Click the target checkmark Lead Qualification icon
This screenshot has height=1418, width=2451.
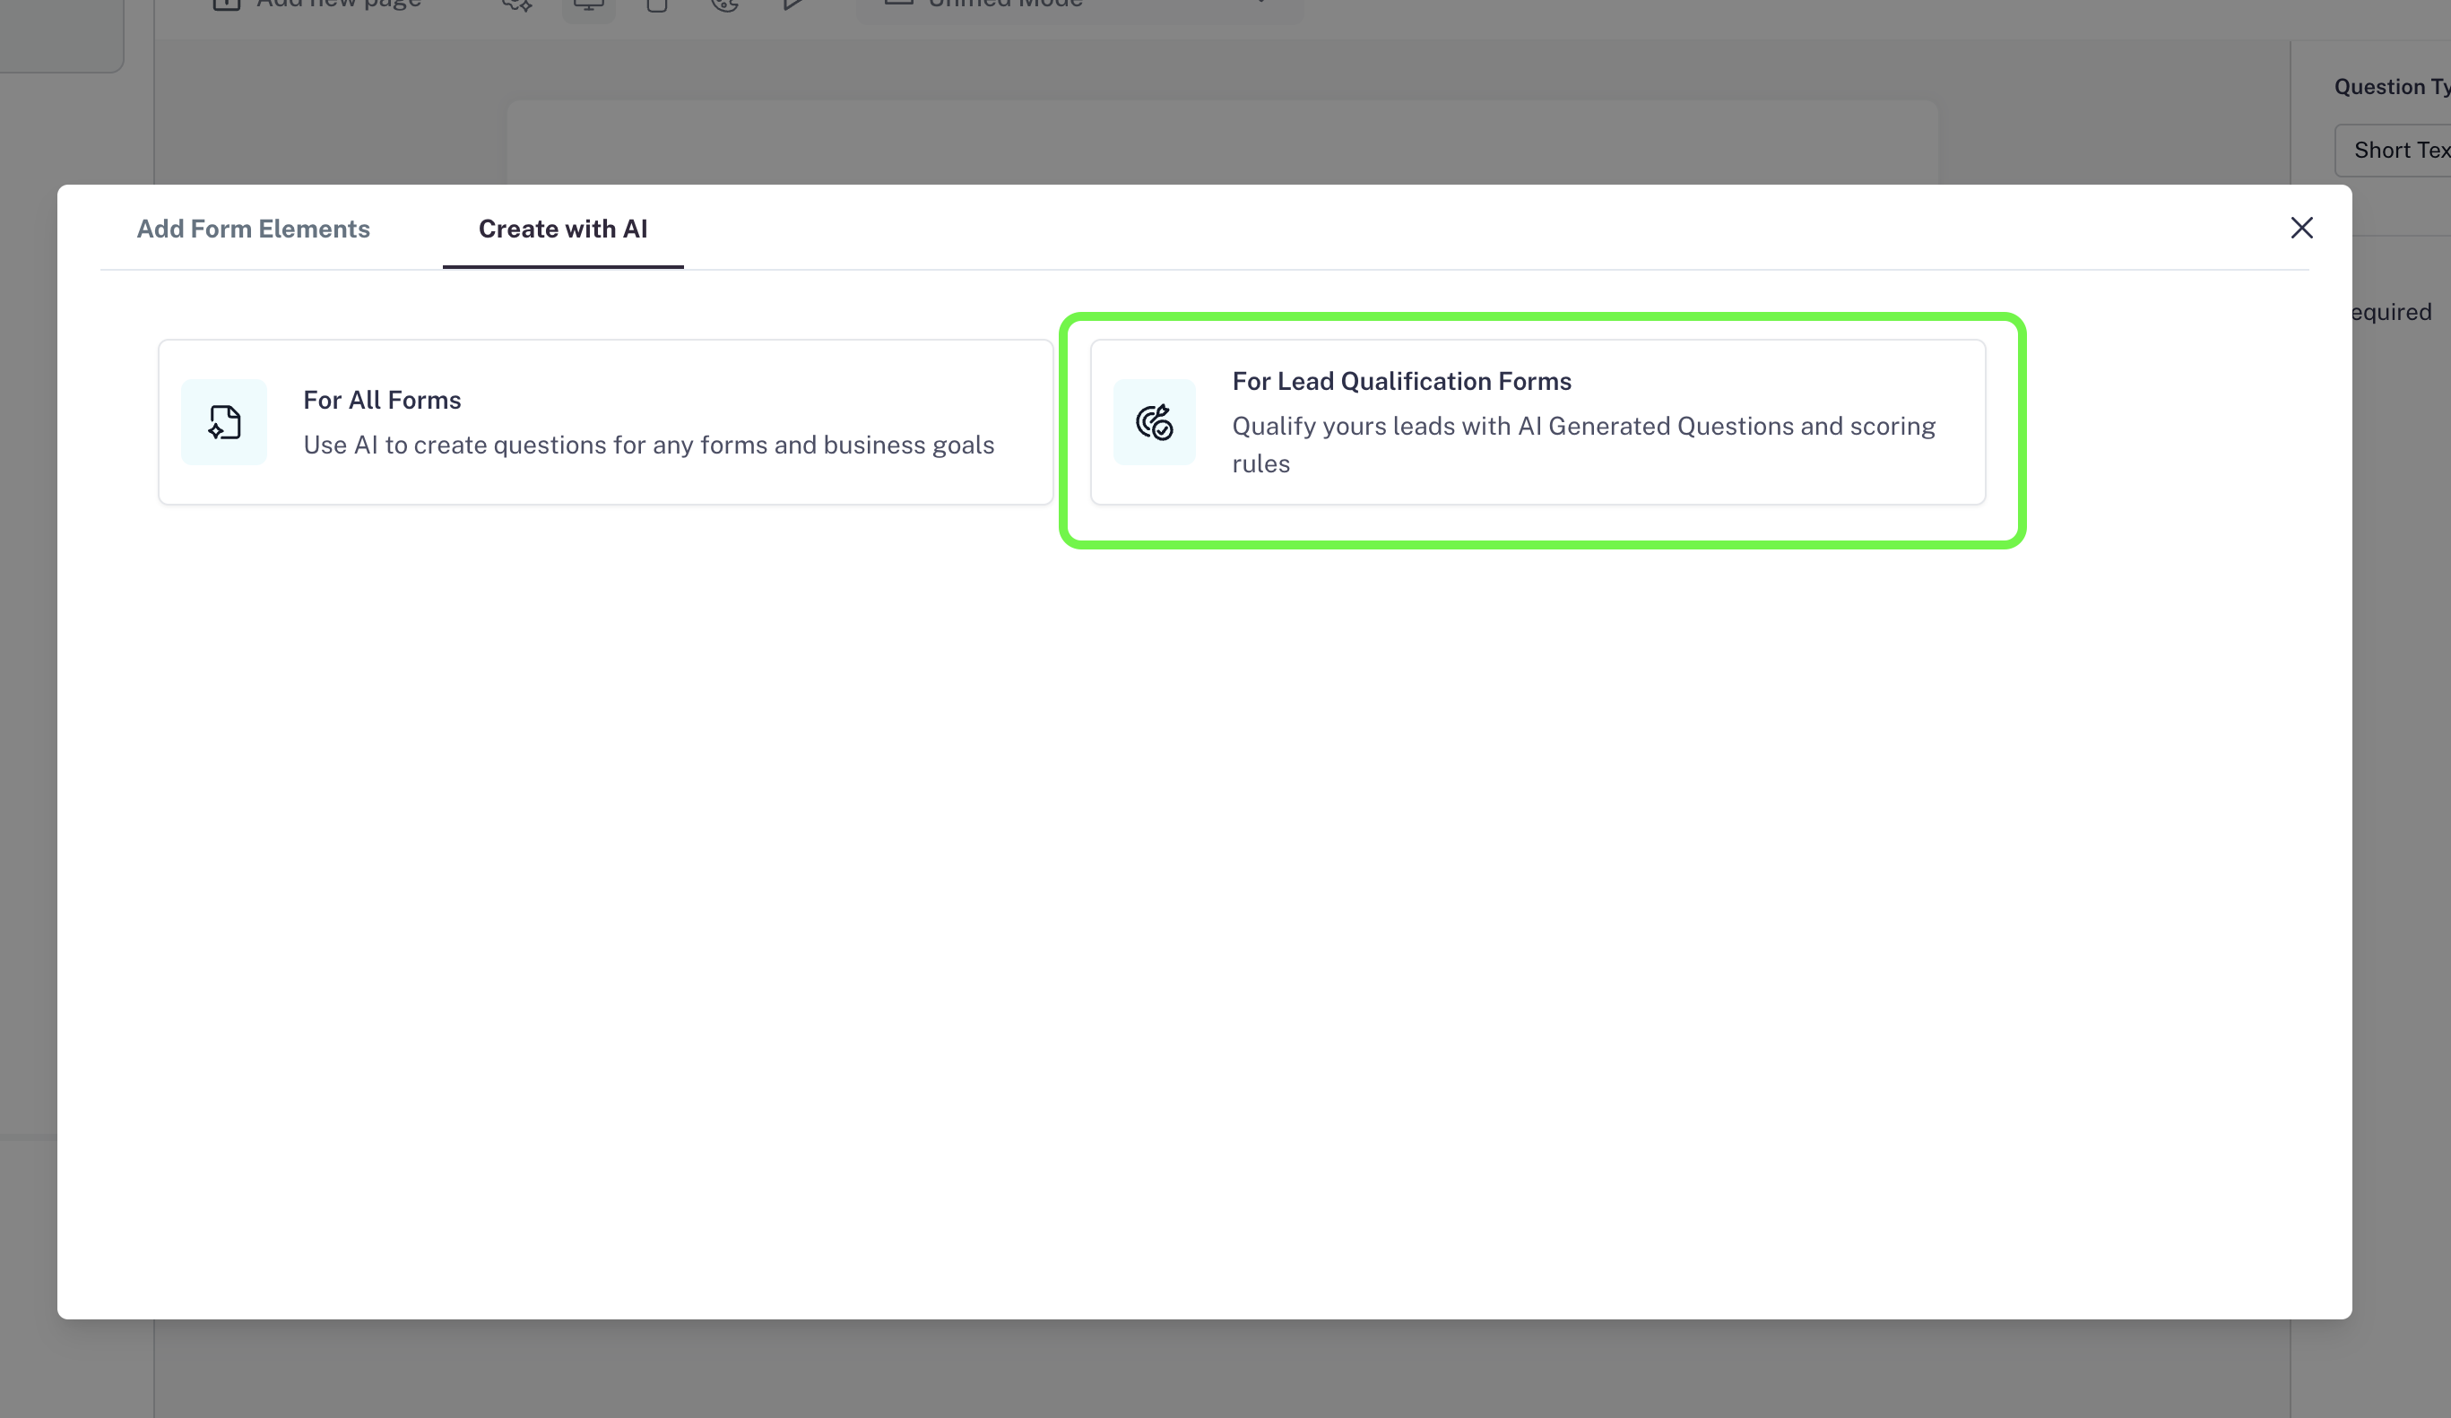tap(1155, 422)
